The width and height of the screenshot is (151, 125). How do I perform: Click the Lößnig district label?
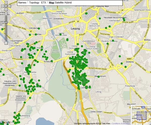coord(98,92)
